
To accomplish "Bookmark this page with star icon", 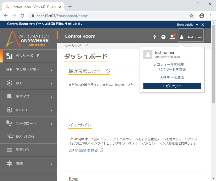I will click(x=191, y=16).
